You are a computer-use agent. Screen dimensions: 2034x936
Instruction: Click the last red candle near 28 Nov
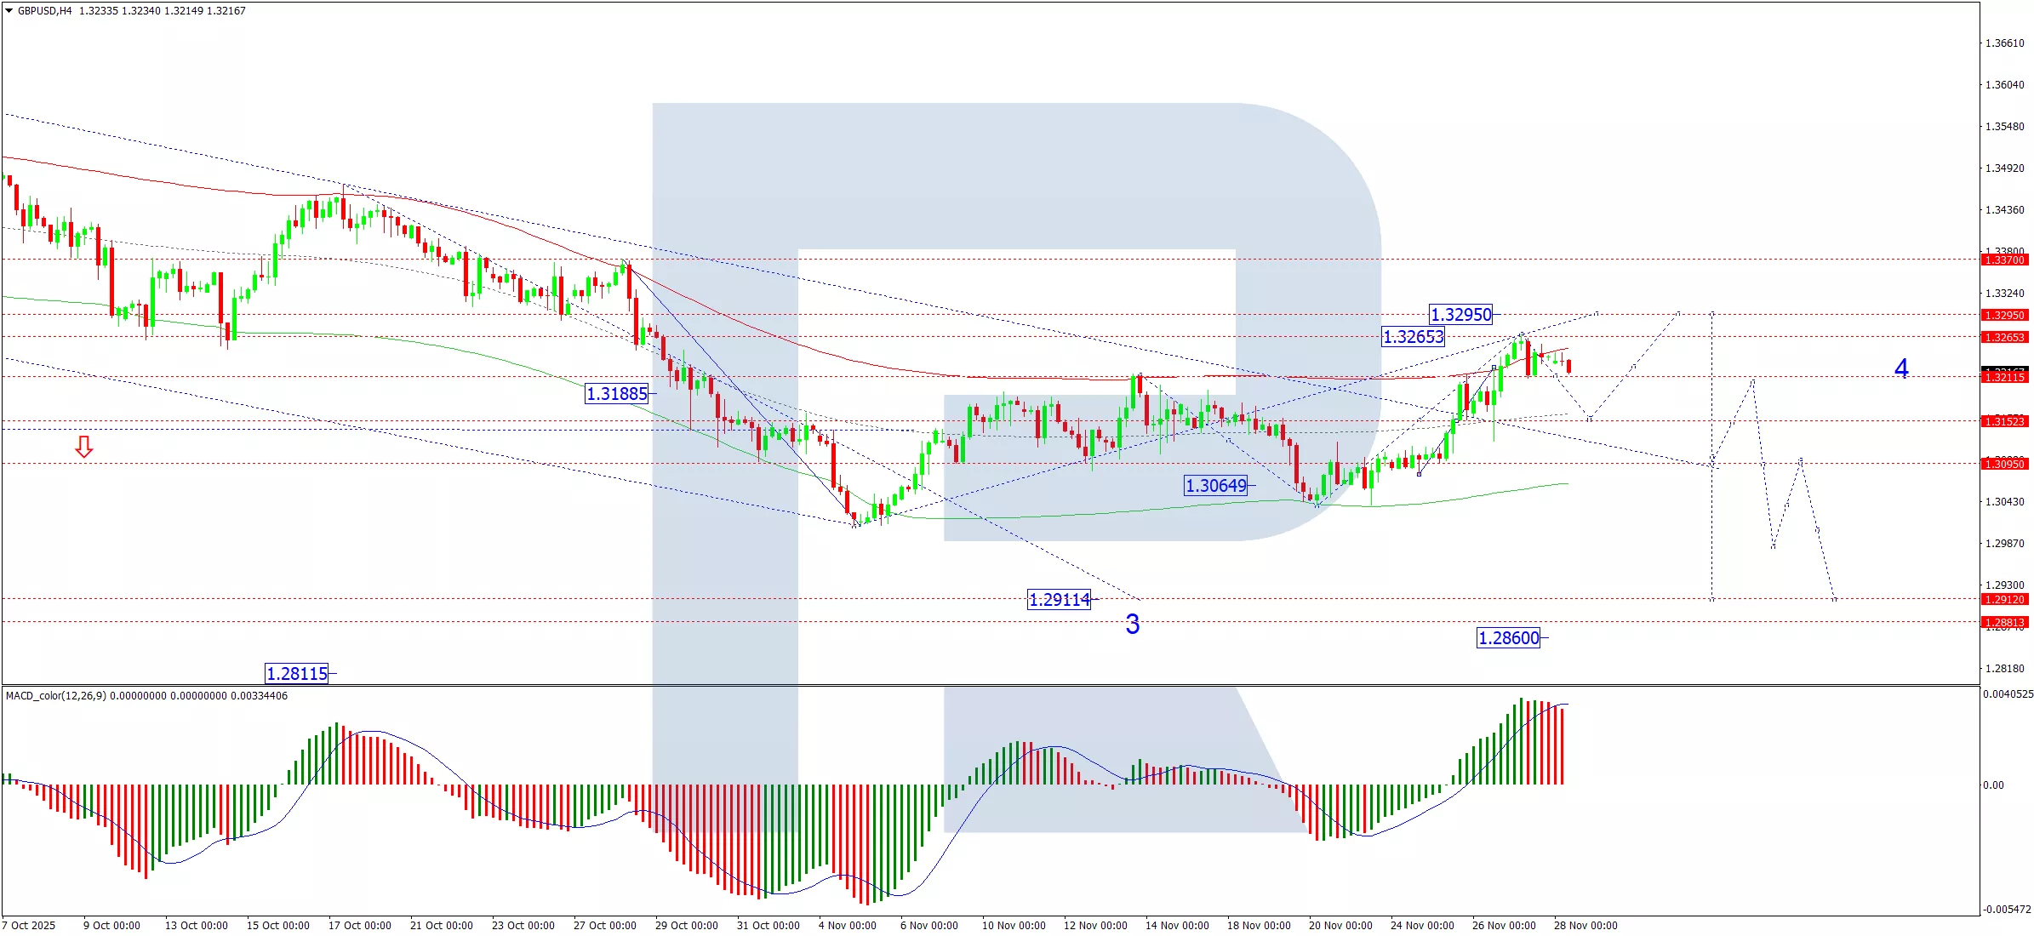tap(1568, 367)
